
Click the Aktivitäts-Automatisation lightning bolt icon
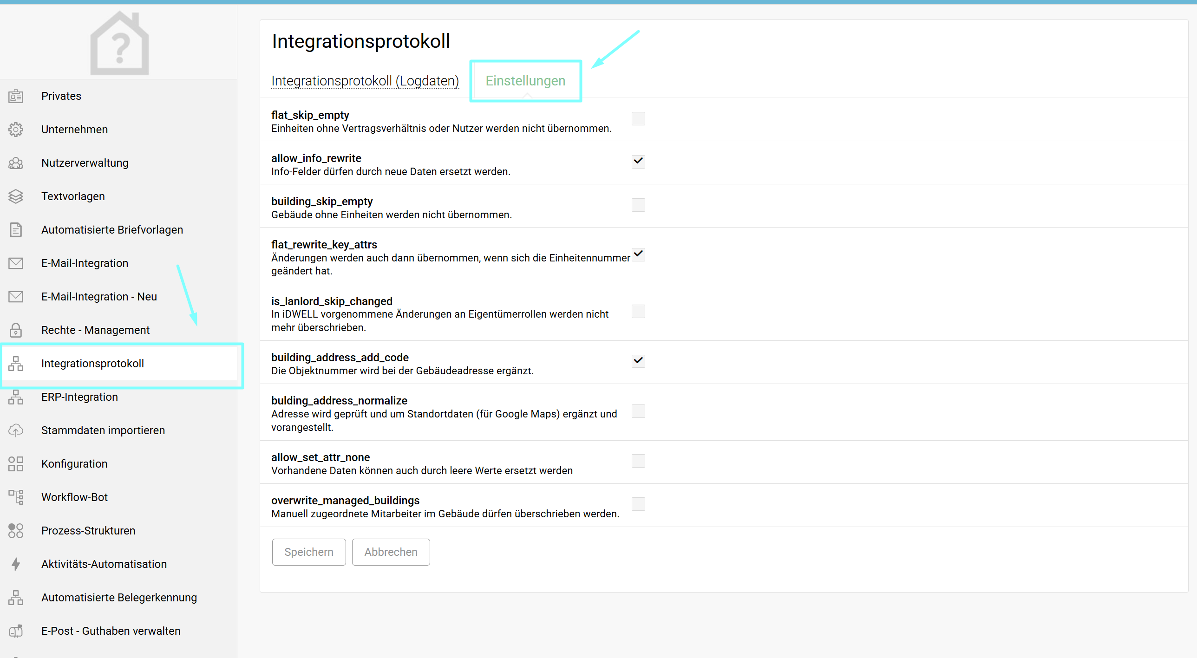coord(16,564)
